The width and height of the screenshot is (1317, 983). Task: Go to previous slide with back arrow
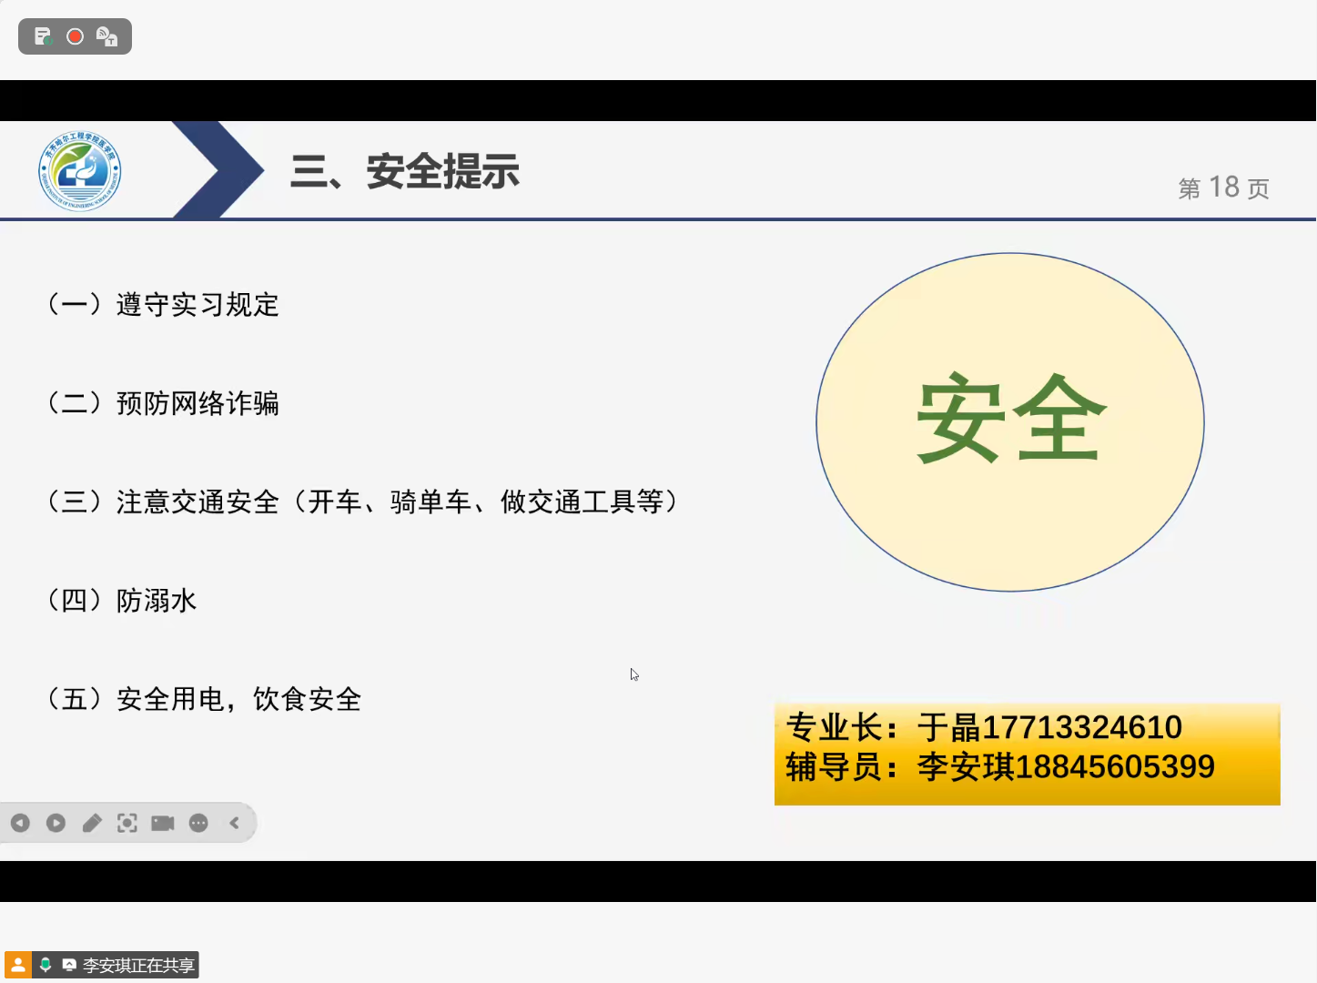tap(20, 823)
